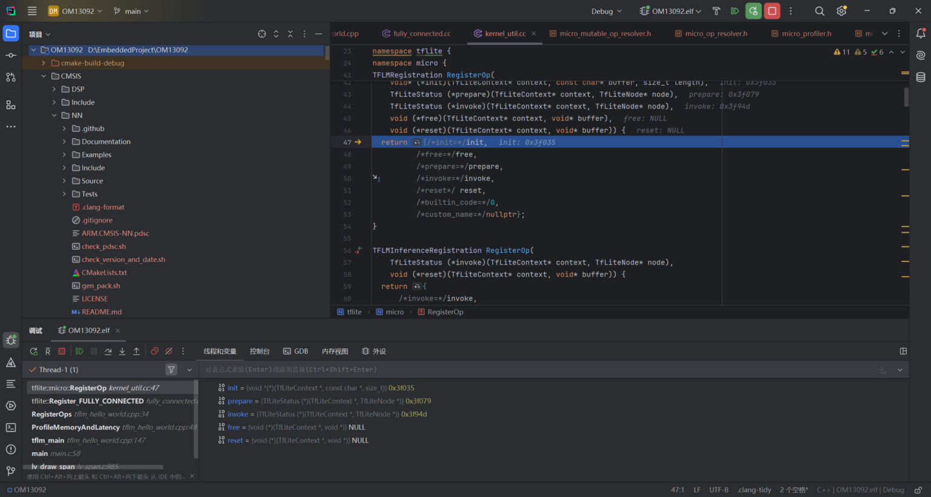Resume program in debug toolbar
The width and height of the screenshot is (931, 497).
tap(79, 352)
